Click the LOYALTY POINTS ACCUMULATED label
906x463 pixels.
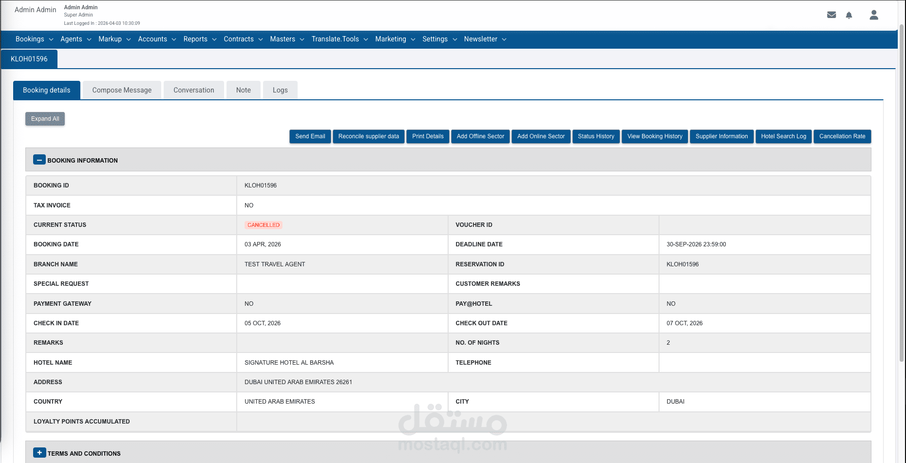(82, 422)
